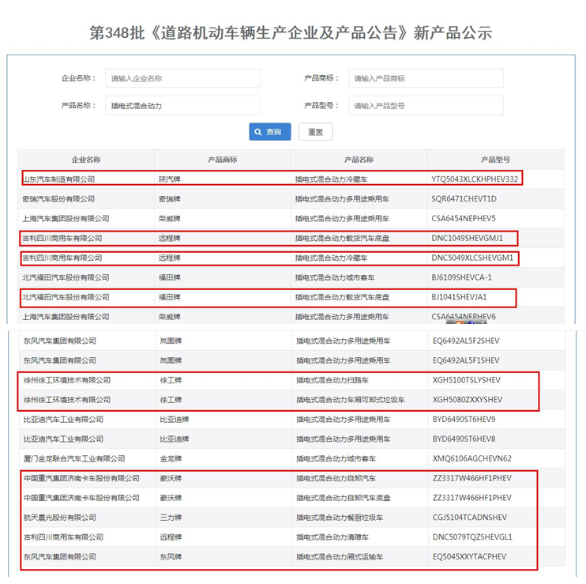Click the 产品商标 input field
This screenshot has height=584, width=586.
click(426, 78)
